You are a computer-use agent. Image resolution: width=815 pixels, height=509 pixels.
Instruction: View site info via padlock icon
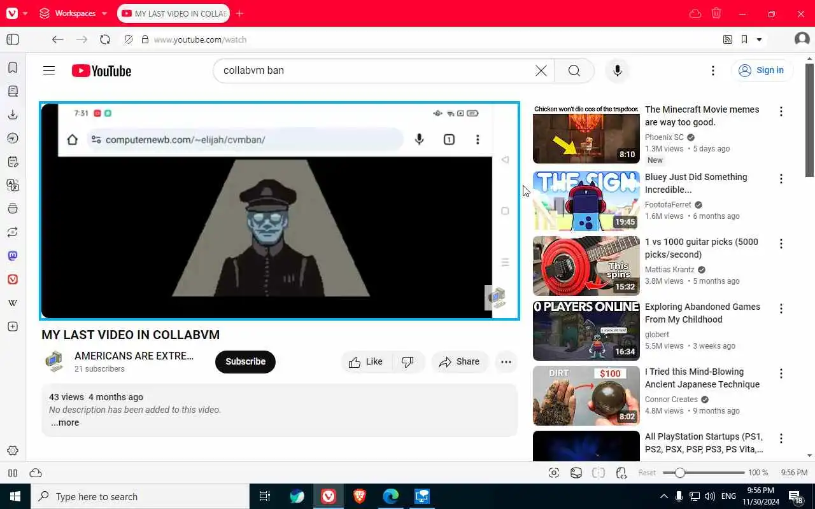pos(145,39)
